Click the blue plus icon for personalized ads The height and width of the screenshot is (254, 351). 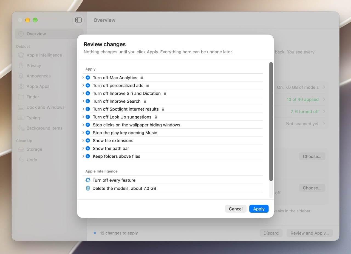point(88,85)
